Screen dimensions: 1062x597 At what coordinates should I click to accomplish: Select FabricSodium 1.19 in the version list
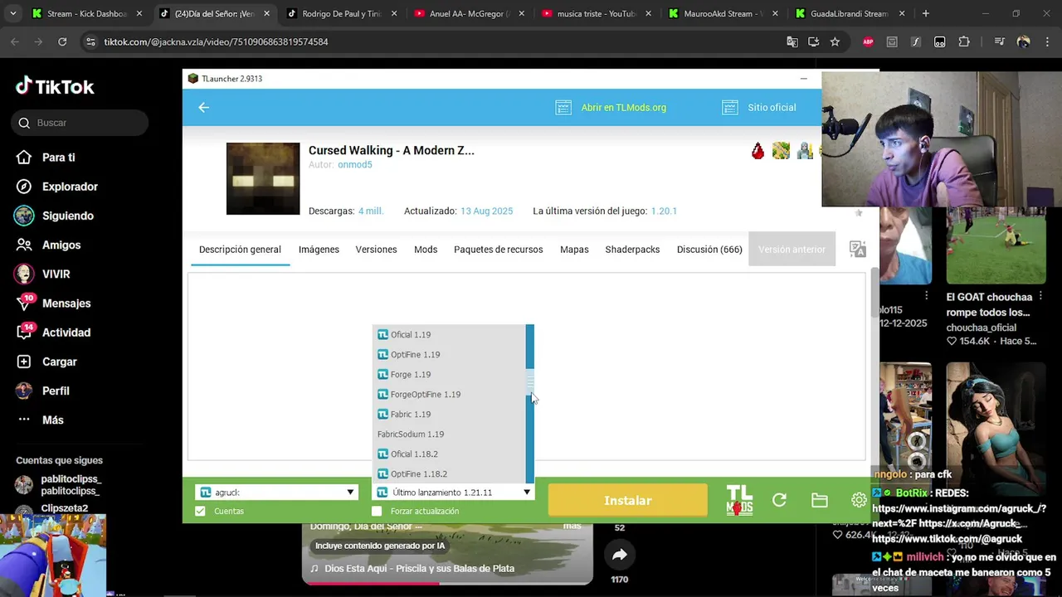click(449, 434)
